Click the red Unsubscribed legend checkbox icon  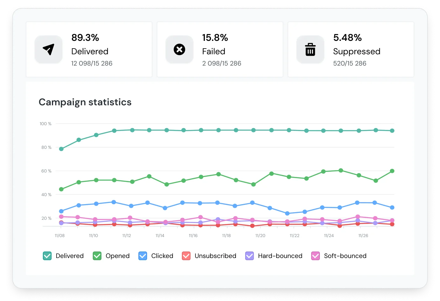click(x=186, y=256)
